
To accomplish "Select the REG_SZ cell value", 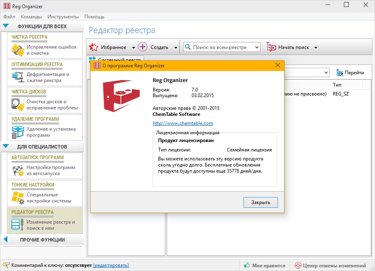I will tap(341, 94).
